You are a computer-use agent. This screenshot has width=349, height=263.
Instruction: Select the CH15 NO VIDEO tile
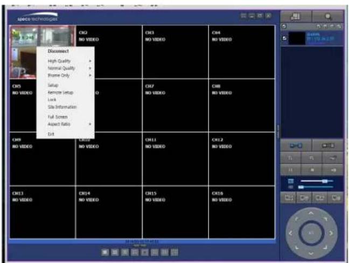176,212
